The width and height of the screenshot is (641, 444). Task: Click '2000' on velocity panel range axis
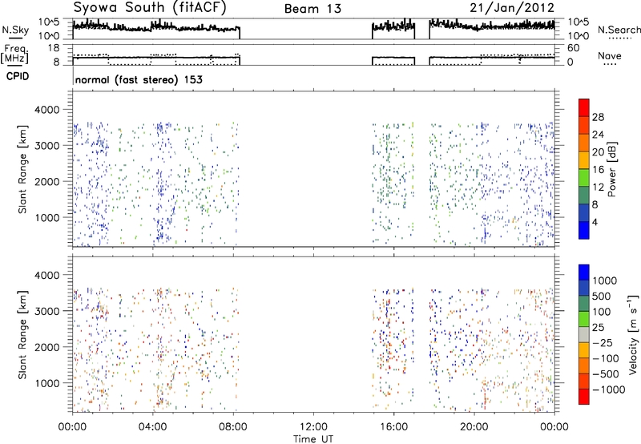(46, 347)
